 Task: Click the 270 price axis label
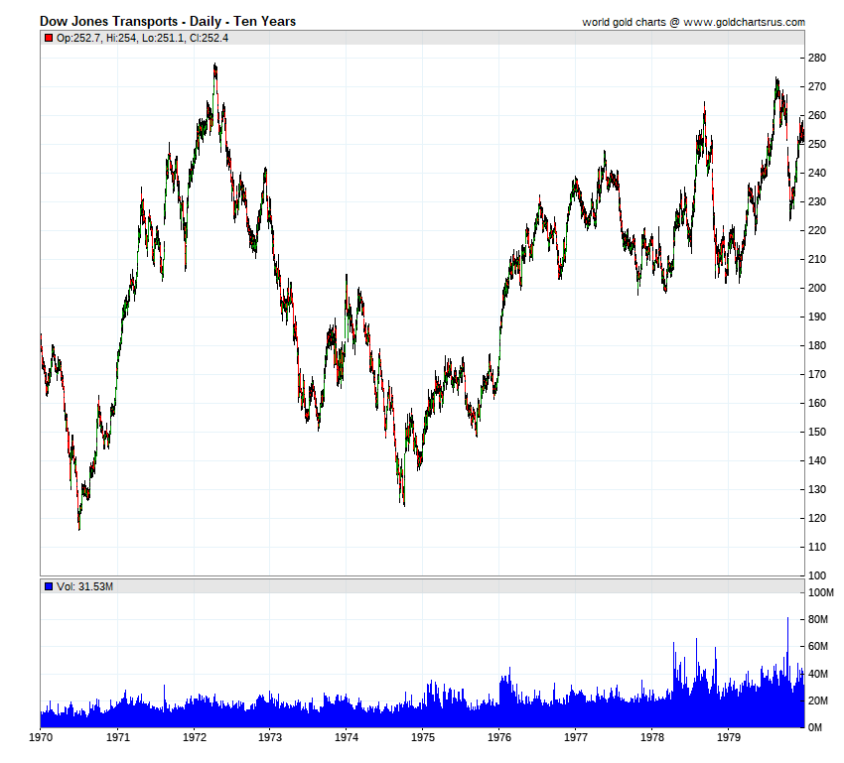pos(817,86)
